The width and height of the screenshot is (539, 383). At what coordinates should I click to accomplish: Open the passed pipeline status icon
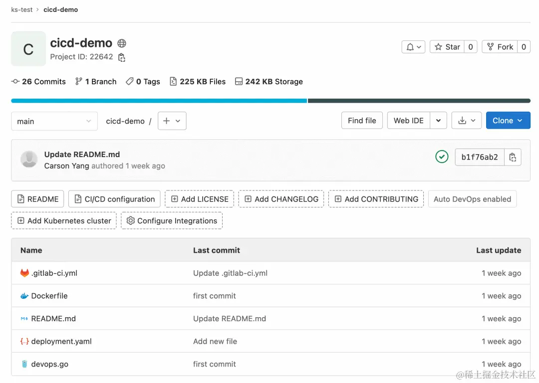pyautogui.click(x=442, y=157)
